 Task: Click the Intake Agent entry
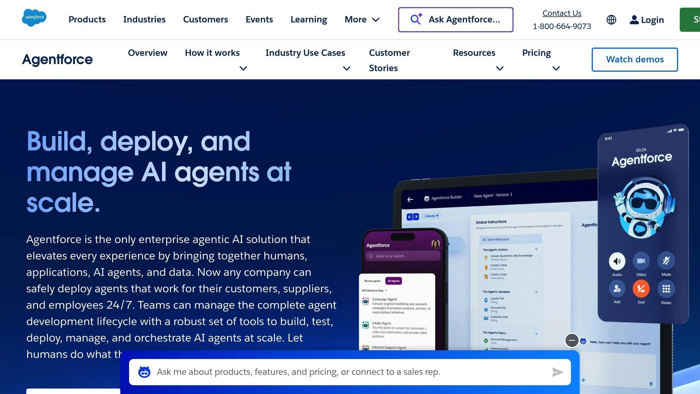click(397, 329)
